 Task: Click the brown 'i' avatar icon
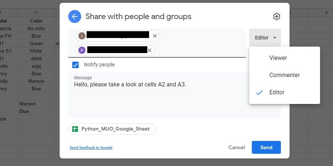click(82, 36)
